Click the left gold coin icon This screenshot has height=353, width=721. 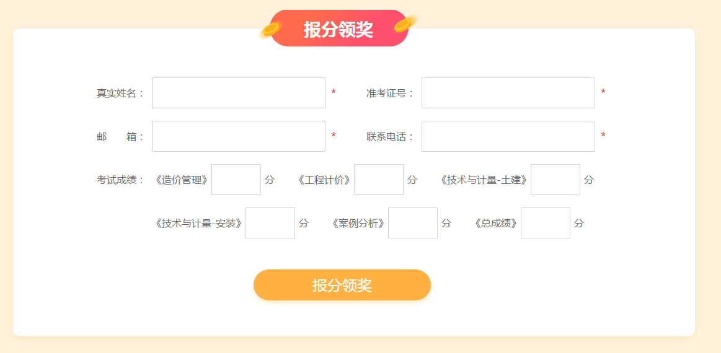click(271, 29)
